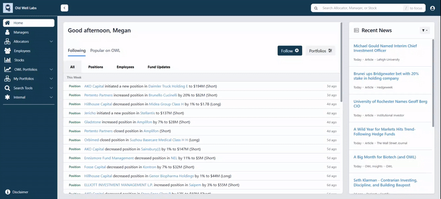
Task: Select the Employees feed filter tab
Action: [x=125, y=67]
